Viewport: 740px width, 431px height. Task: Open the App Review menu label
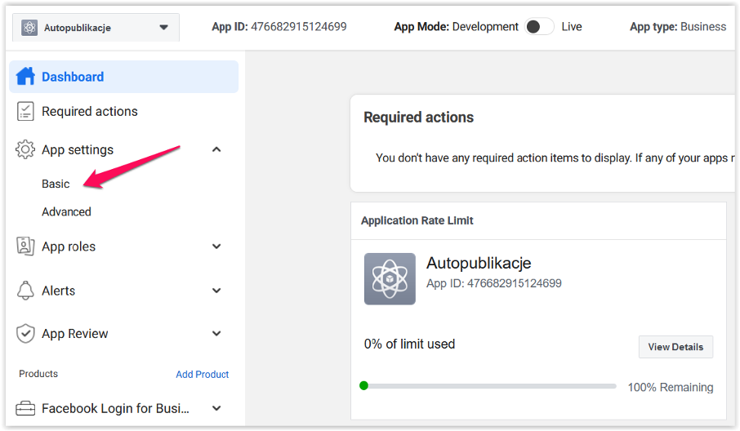[x=75, y=334]
